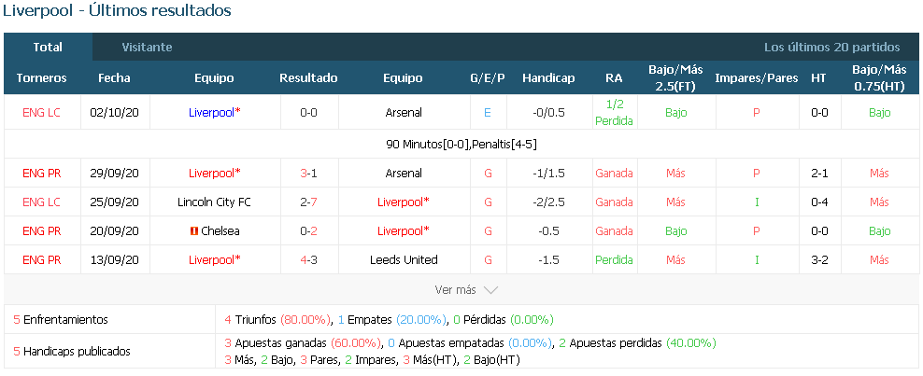Viewport: 923px width, 376px height.
Task: Click the red card icon beside Chelsea
Action: pos(193,231)
